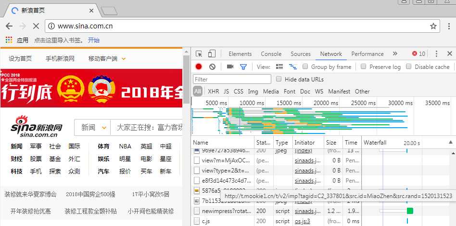The image size is (456, 226).
Task: Close the 新浪首页 browser tab
Action: point(91,11)
